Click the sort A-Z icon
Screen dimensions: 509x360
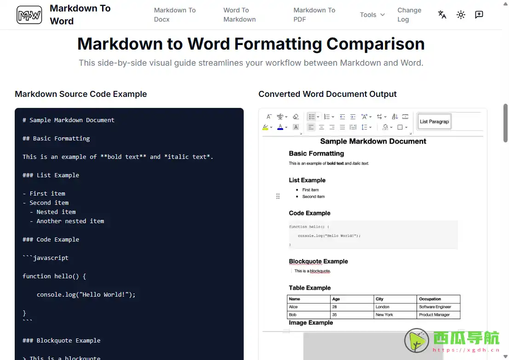395,117
